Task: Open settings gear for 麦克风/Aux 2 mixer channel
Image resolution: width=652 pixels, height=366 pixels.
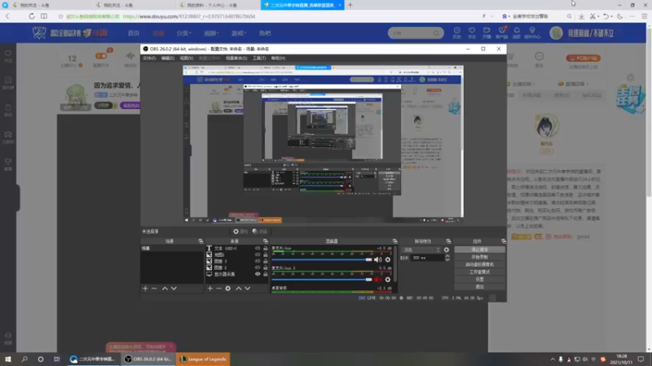Action: tap(388, 280)
